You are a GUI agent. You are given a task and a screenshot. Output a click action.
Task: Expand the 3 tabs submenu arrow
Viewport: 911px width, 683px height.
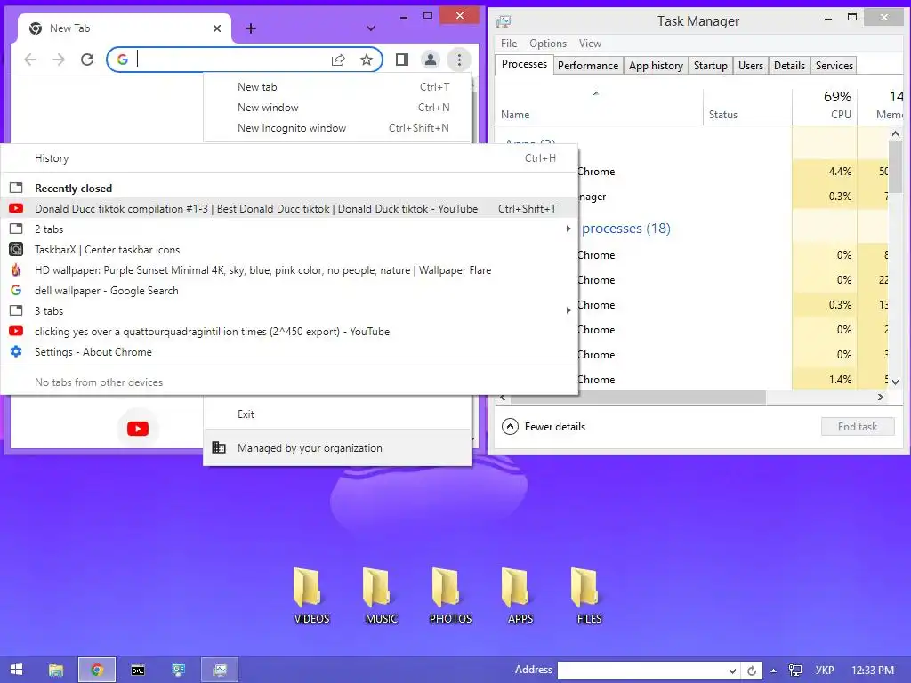coord(568,310)
